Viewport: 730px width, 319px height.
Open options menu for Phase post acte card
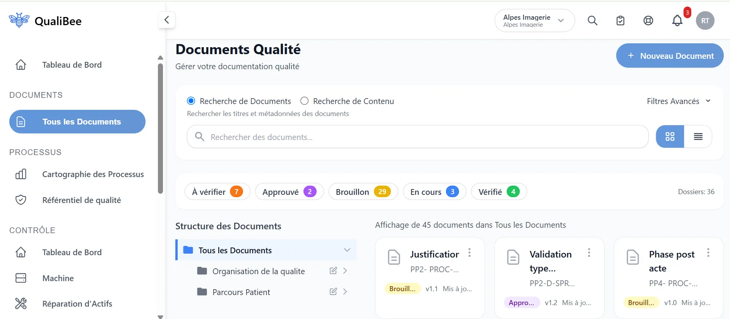pos(708,253)
